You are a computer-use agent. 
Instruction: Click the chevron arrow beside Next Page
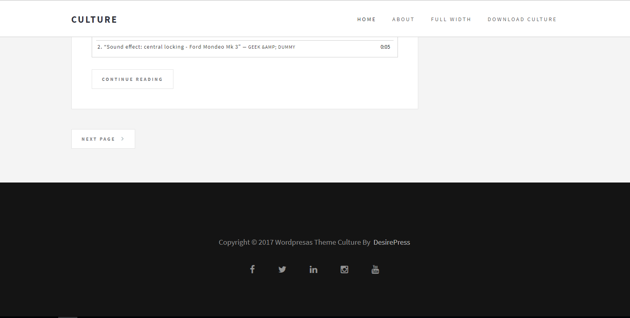click(x=122, y=139)
